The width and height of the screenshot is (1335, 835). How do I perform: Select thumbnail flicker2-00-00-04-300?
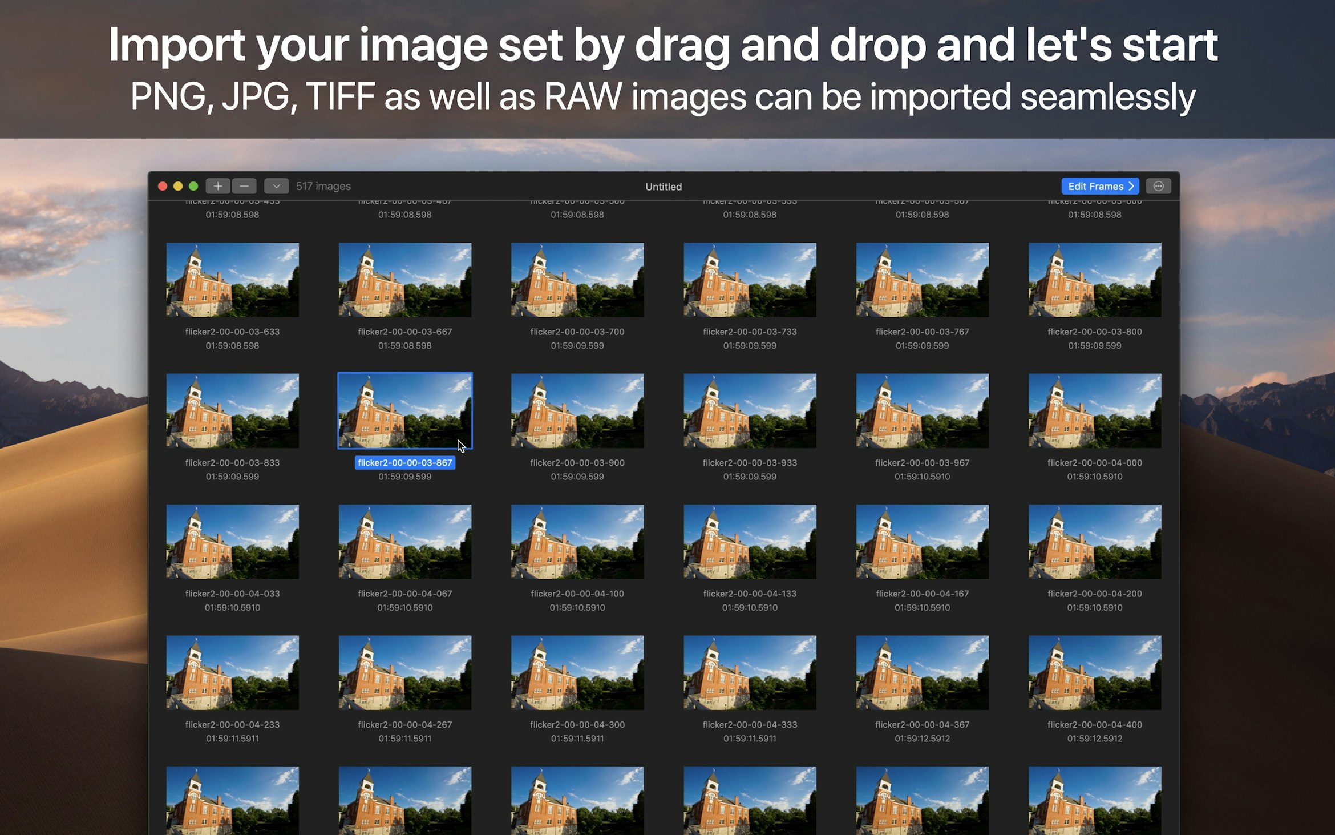click(577, 672)
